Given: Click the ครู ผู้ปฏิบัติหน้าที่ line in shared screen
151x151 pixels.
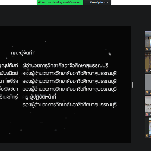Looking at the screenshot, I should click(x=39, y=97).
